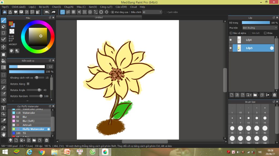Image resolution: width=279 pixels, height=156 pixels.
Task: Select the Lasso tool
Action: pos(4,81)
